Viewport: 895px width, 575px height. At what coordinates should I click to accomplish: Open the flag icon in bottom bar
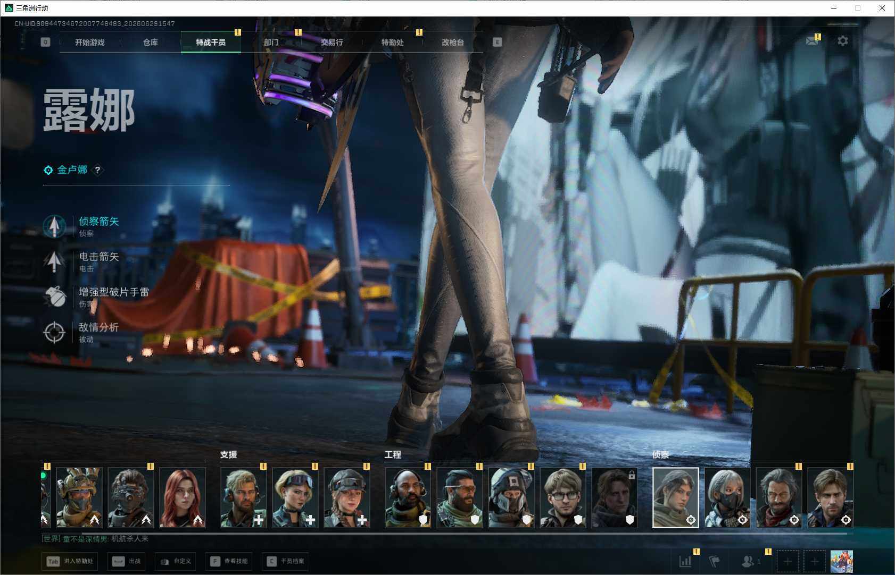click(715, 561)
